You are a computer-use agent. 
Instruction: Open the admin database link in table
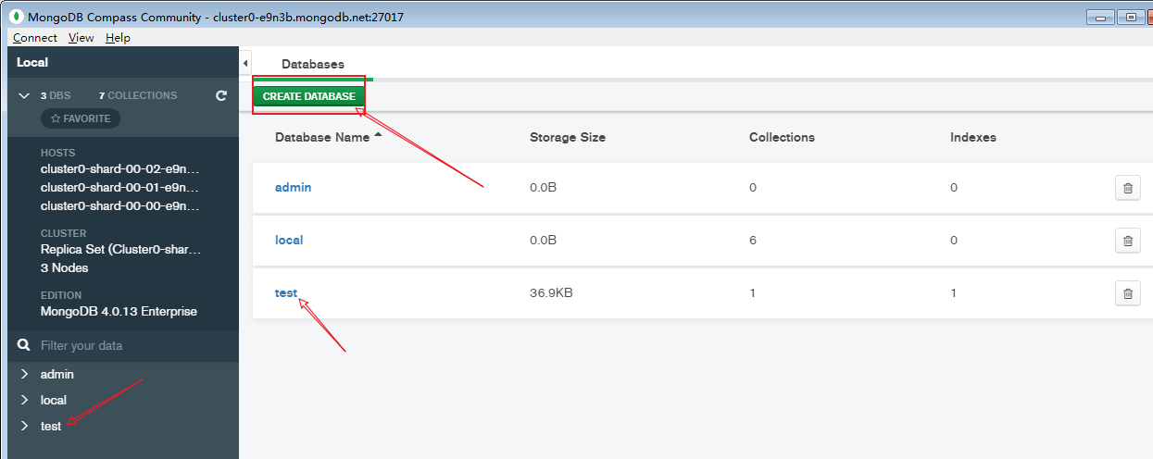[x=293, y=188]
